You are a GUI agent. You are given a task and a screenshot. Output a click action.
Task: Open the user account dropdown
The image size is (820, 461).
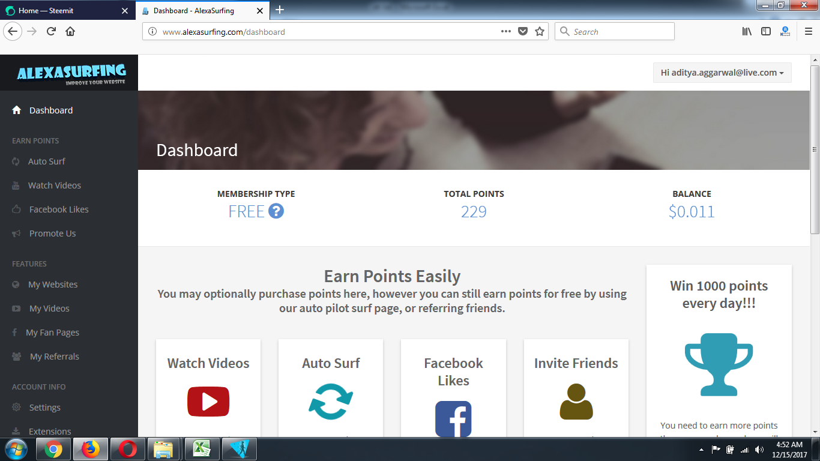tap(722, 73)
